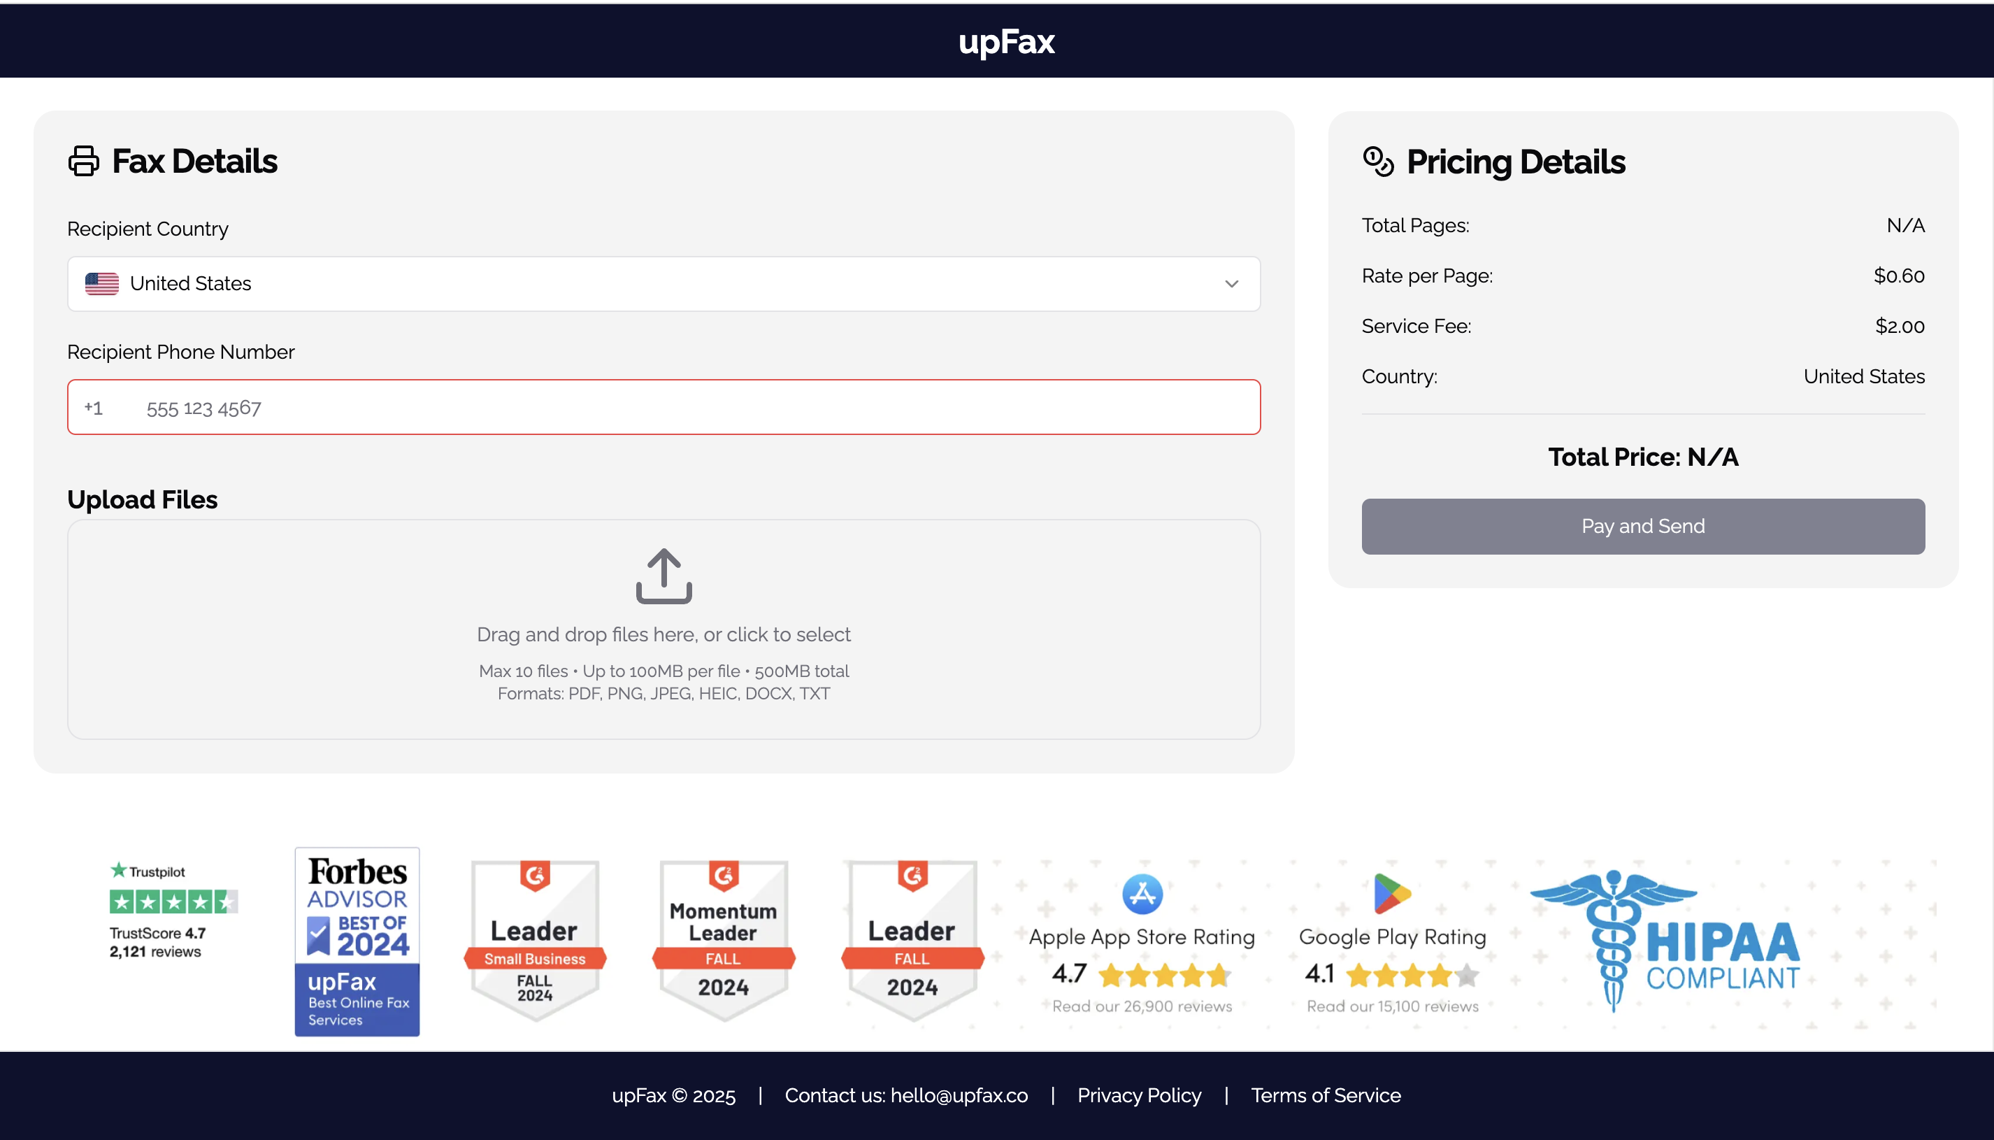Click the upload arrow icon

664,576
